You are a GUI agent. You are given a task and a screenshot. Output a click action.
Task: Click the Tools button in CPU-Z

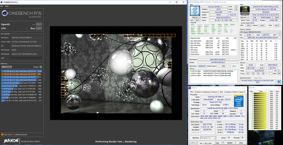pos(217,143)
